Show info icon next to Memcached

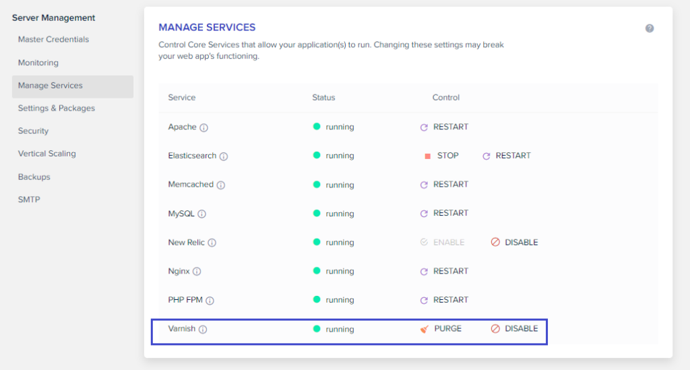221,185
